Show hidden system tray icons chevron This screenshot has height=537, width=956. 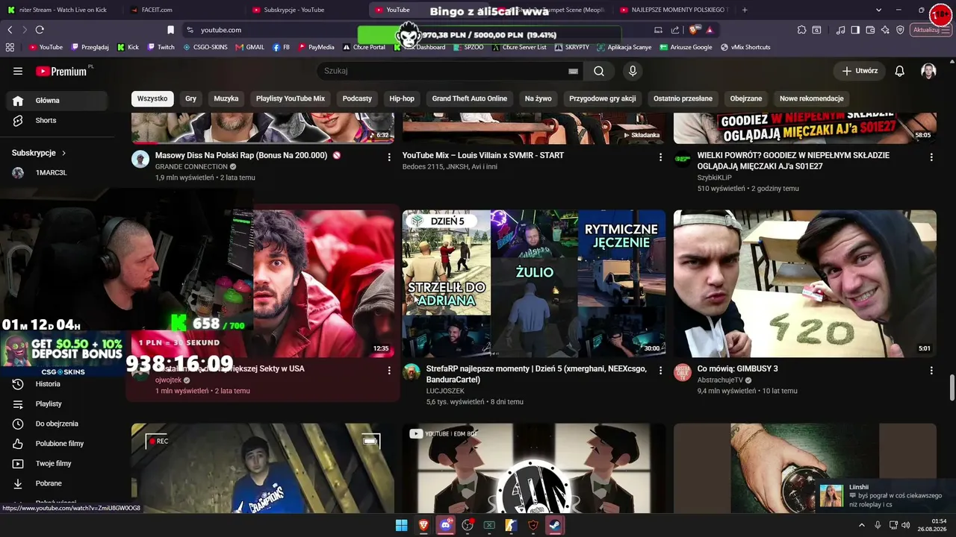(x=862, y=525)
